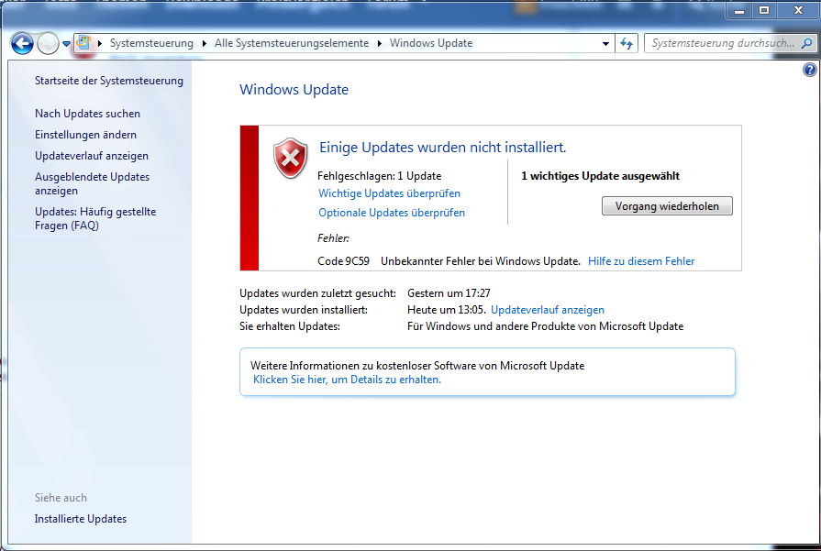This screenshot has width=821, height=551.
Task: Click Updateverlauf anzeigen next to install time
Action: pyautogui.click(x=548, y=310)
